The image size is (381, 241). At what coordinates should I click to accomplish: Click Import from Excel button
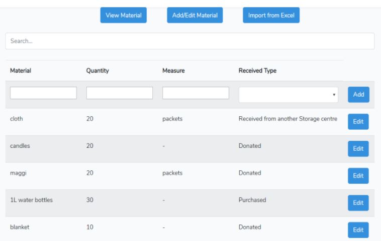pyautogui.click(x=271, y=15)
